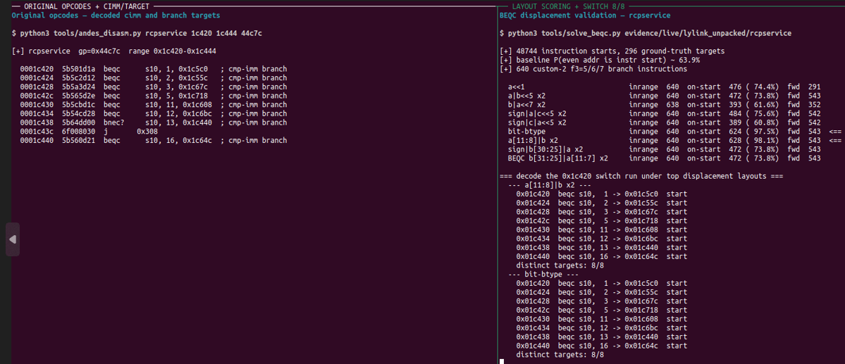Click the 48744 instruction starts line
The image size is (845, 364).
(612, 51)
